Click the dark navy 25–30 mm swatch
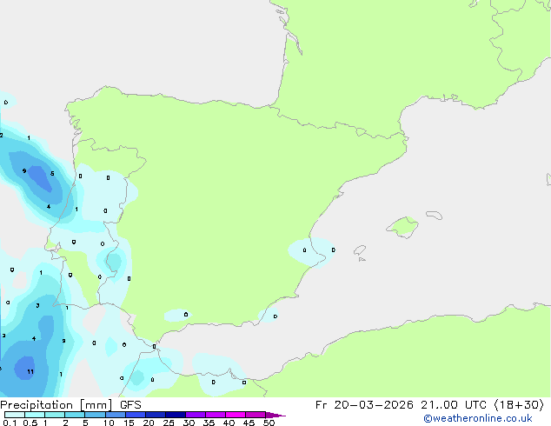Image resolution: width=551 pixels, height=426 pixels. coord(175,415)
